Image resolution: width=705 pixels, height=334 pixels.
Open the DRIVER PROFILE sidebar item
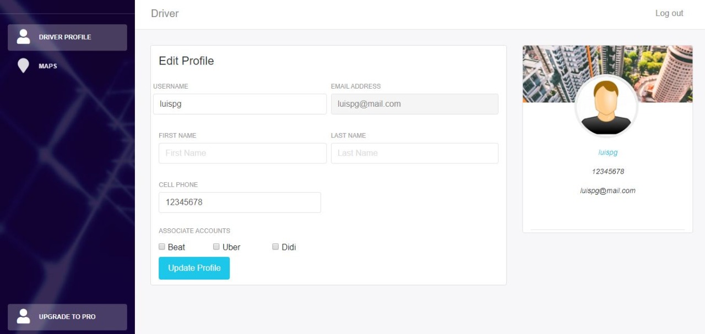pyautogui.click(x=67, y=37)
